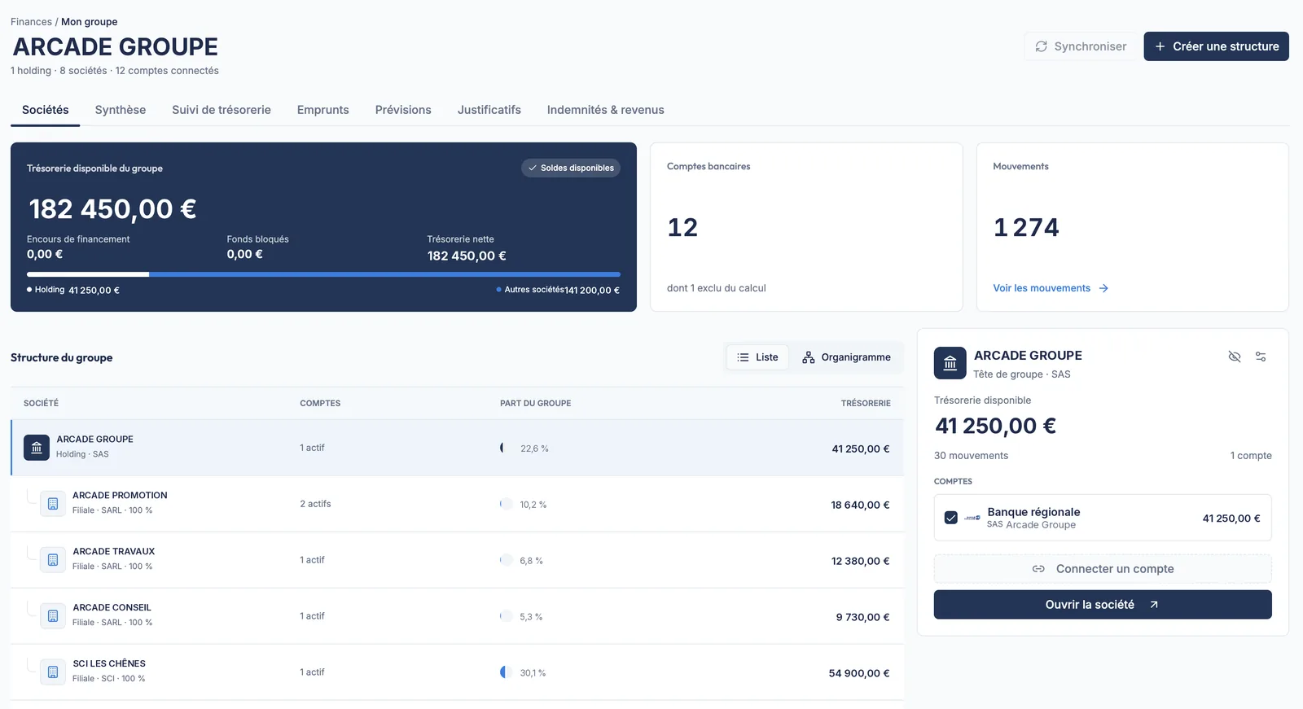1303x709 pixels.
Task: Click the TRÉSORERIE column header
Action: click(x=866, y=403)
